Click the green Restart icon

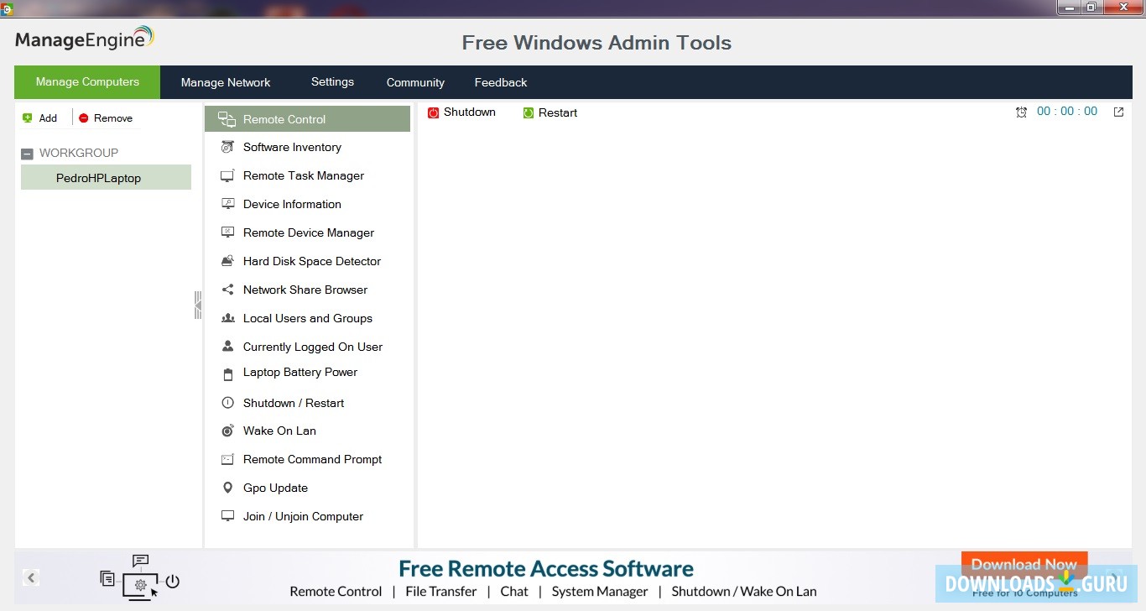528,112
